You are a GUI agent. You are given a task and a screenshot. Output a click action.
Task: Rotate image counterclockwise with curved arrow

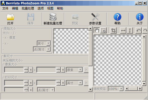tap(139, 31)
